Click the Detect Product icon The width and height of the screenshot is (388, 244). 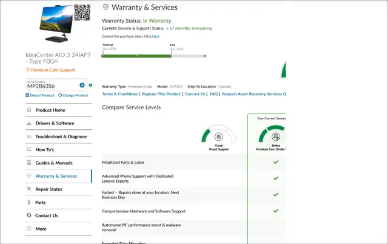pyautogui.click(x=27, y=95)
